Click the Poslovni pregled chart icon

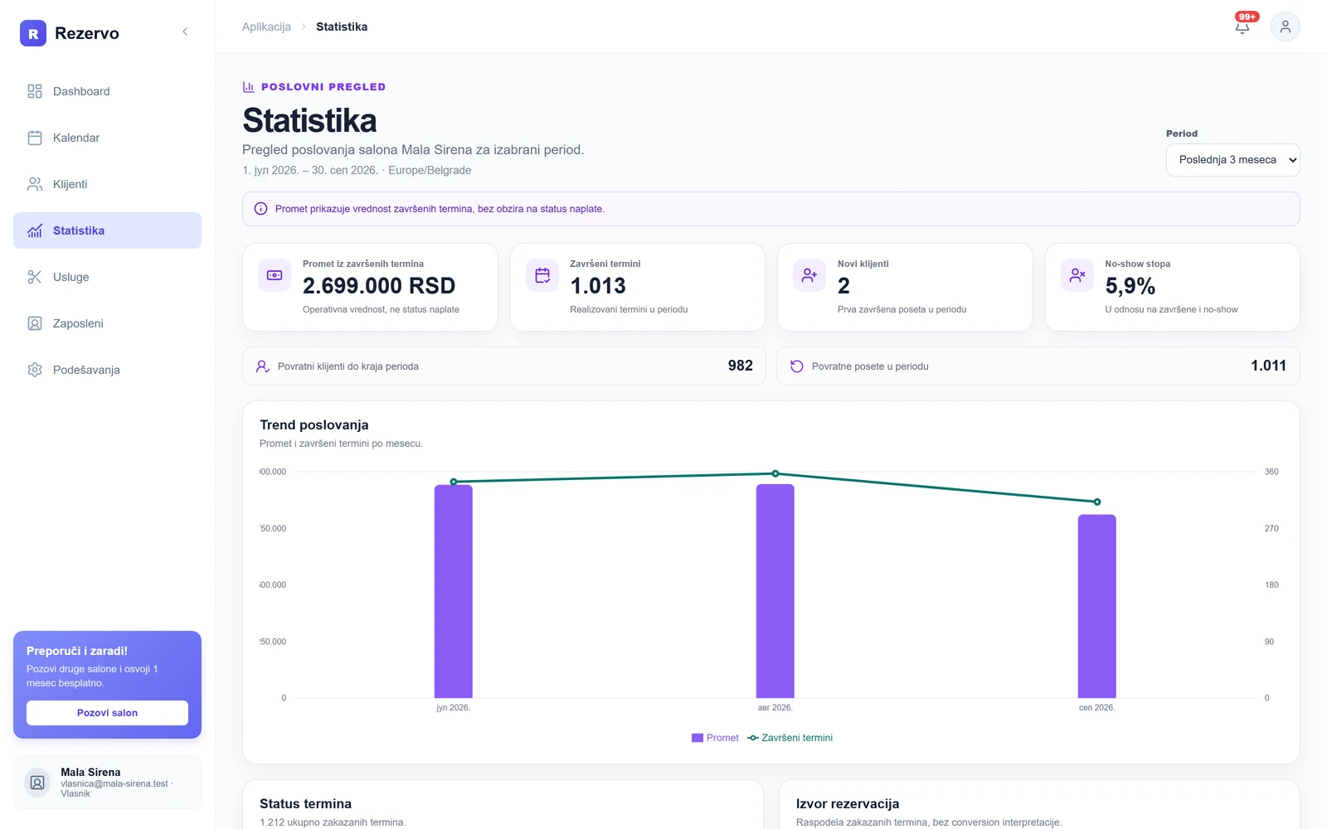248,86
